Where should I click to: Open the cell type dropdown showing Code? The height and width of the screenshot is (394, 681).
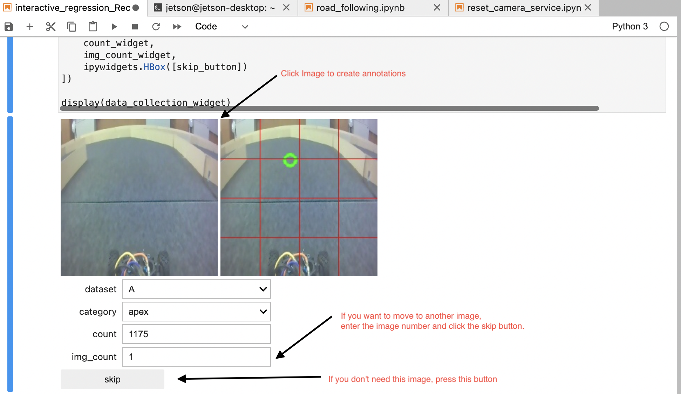221,26
